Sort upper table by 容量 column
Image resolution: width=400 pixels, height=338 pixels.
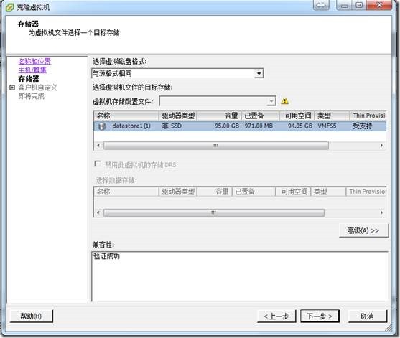(x=219, y=116)
